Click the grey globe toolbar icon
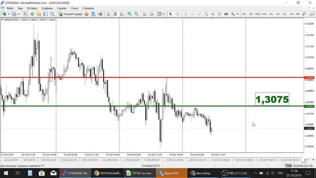This screenshot has width=316, height=178. coord(100,14)
